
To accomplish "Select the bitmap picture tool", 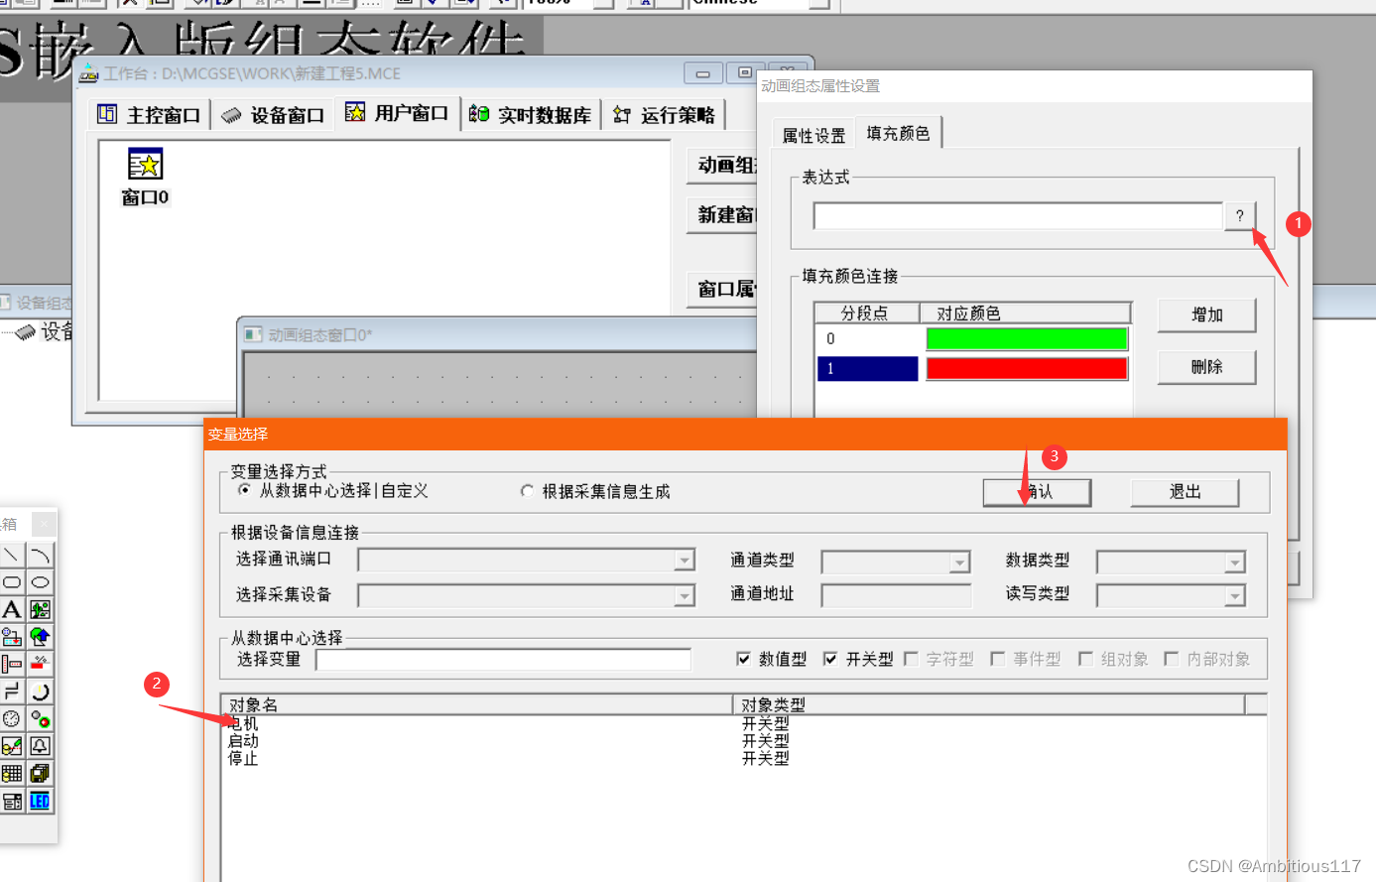I will 40,609.
